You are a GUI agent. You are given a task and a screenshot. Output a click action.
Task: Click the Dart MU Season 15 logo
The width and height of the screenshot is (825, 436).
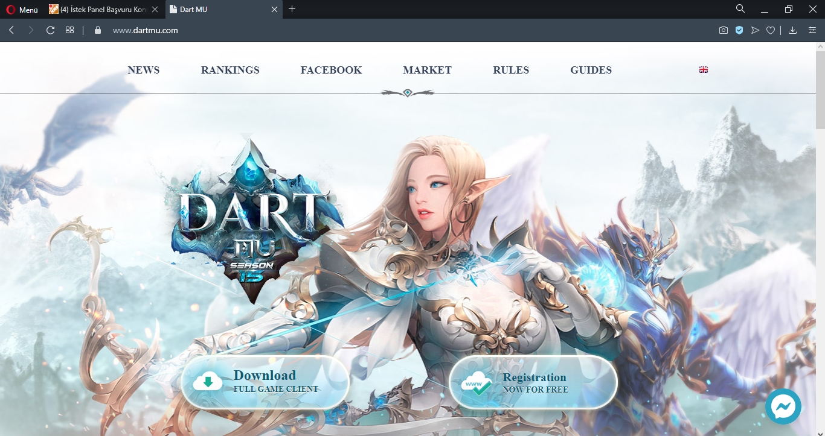(257, 220)
